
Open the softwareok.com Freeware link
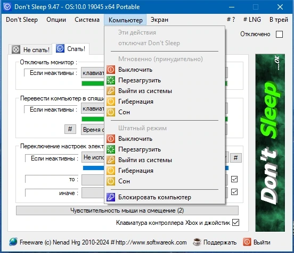click(103, 242)
